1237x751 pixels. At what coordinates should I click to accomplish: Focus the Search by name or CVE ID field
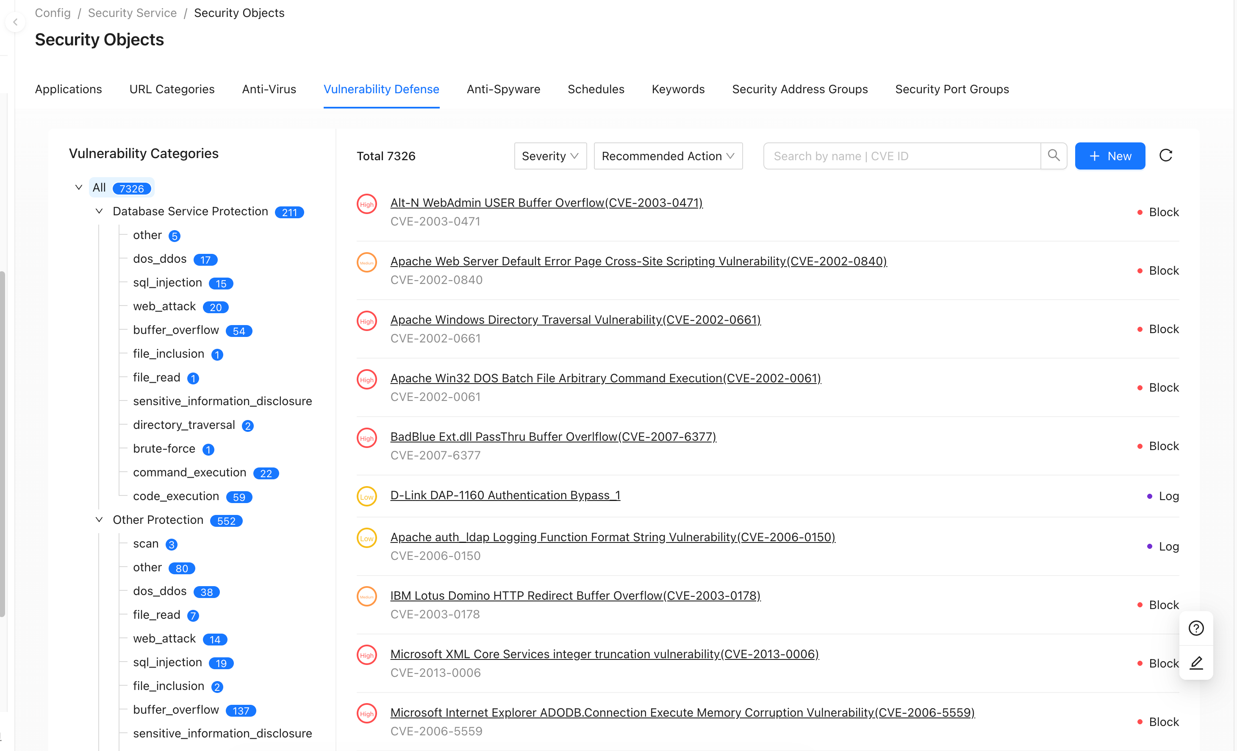tap(901, 156)
